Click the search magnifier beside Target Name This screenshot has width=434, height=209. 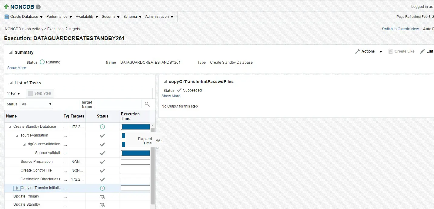(x=147, y=104)
